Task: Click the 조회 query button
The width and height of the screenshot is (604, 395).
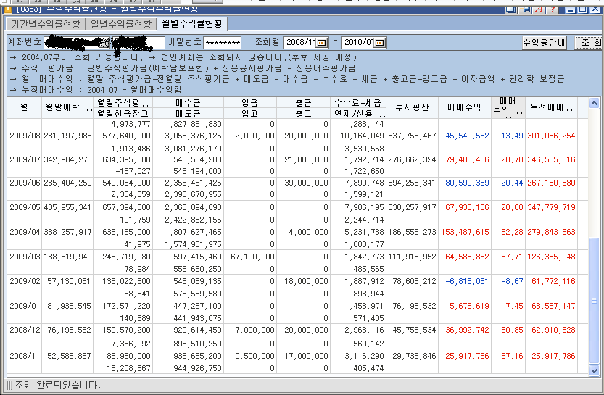Action: click(589, 42)
